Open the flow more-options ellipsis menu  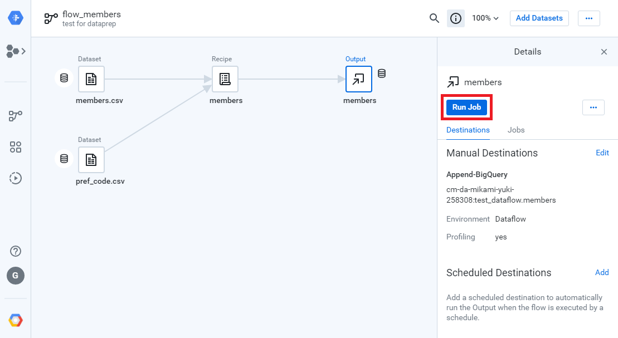(589, 18)
